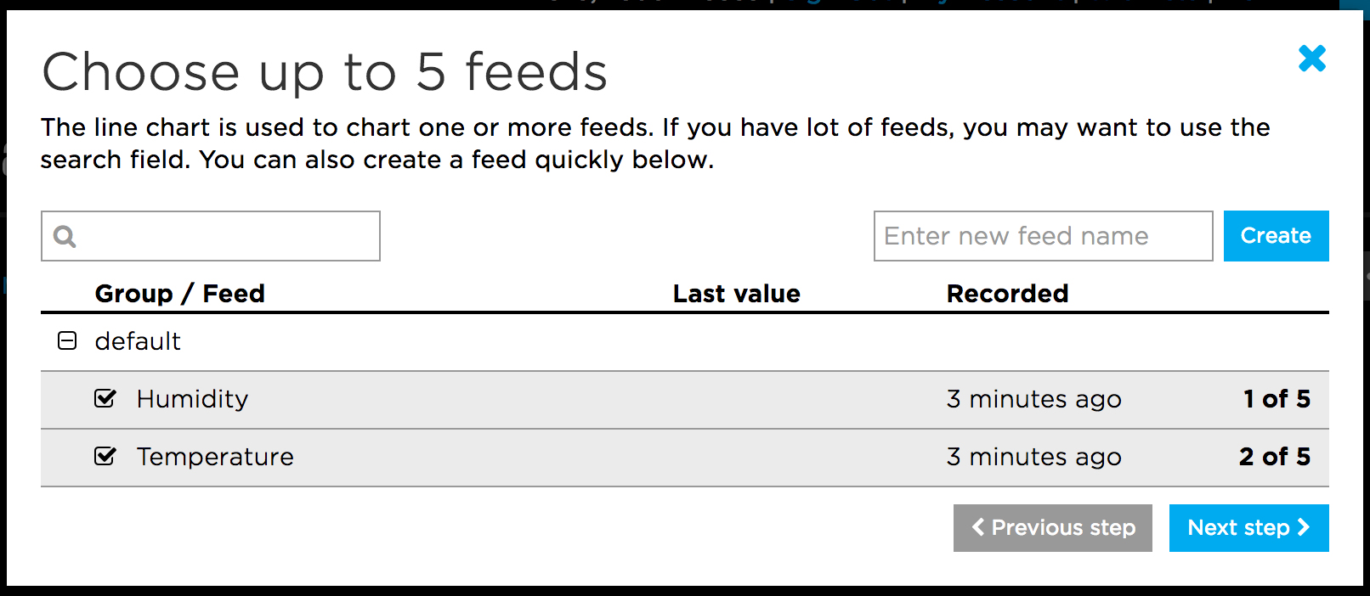Close the Choose feeds dialog

click(1311, 59)
